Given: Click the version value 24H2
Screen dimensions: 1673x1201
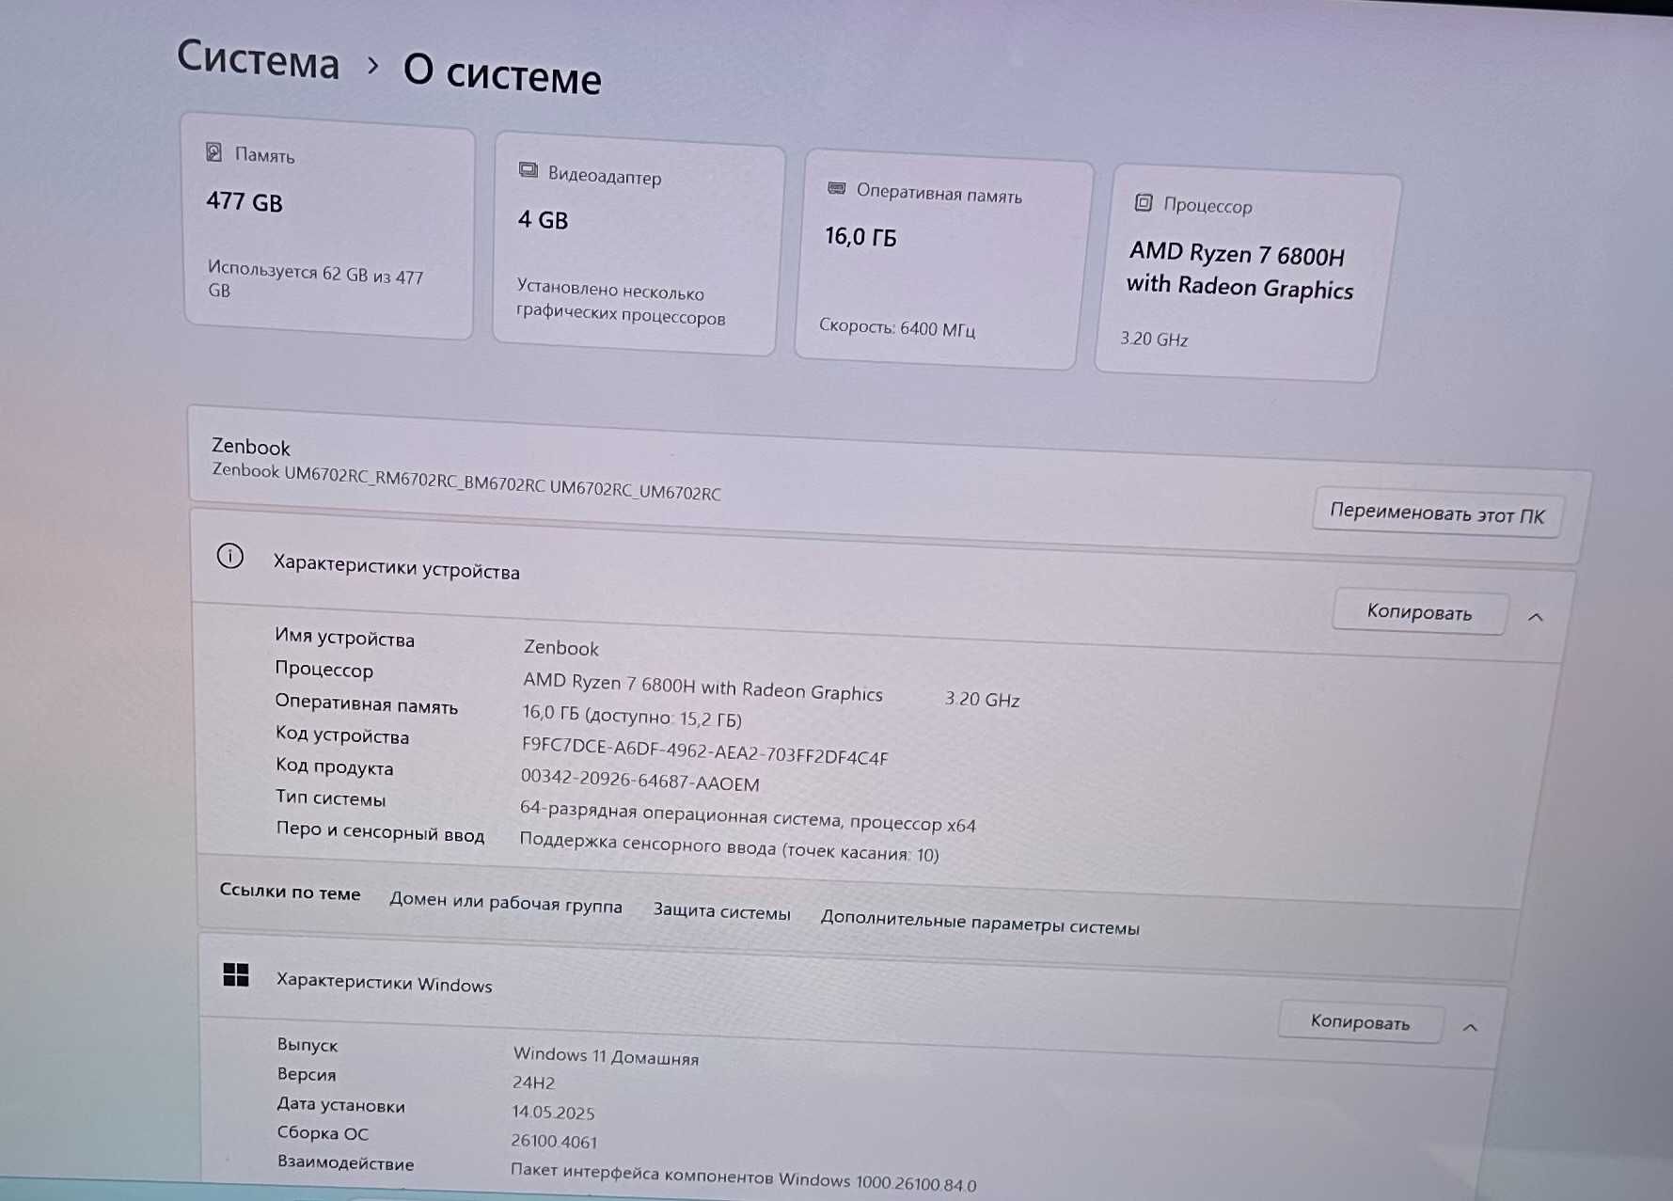Looking at the screenshot, I should coord(533,1082).
